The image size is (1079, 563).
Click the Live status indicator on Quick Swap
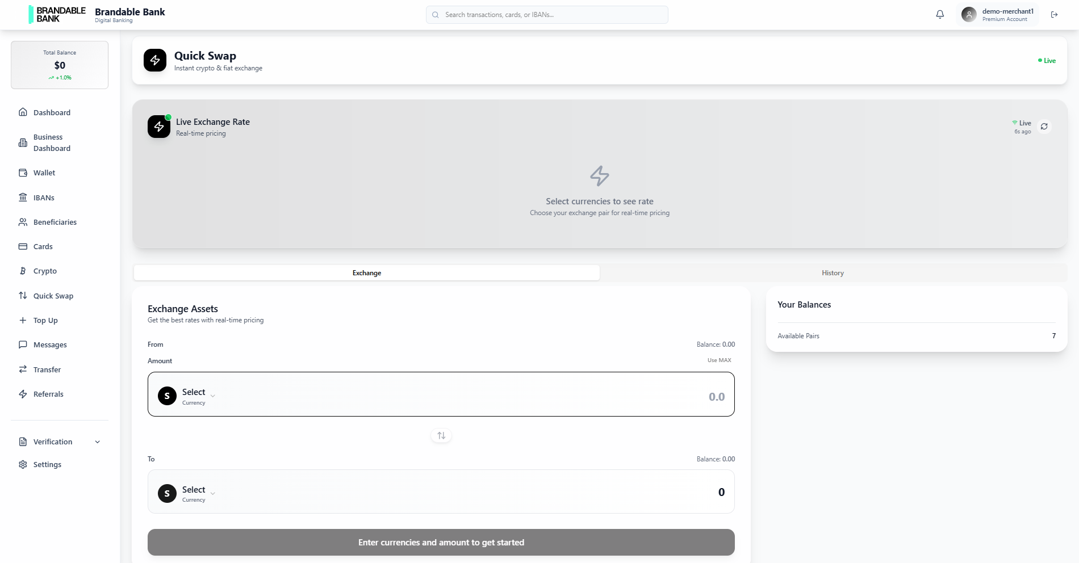click(x=1047, y=60)
